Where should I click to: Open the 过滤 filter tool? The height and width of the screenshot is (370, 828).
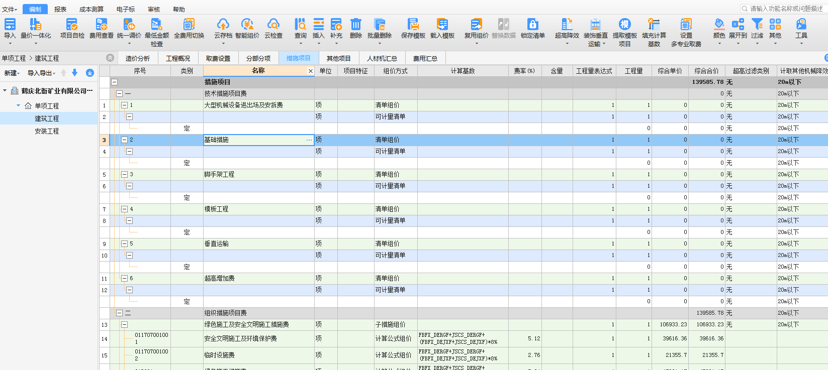click(x=757, y=28)
